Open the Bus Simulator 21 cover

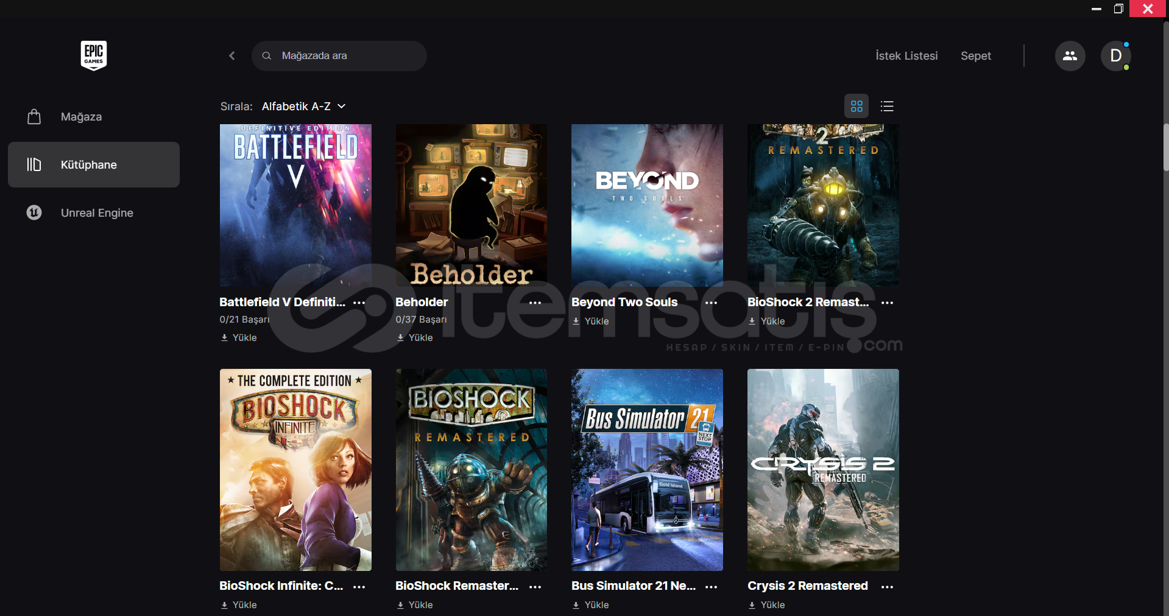(x=647, y=470)
